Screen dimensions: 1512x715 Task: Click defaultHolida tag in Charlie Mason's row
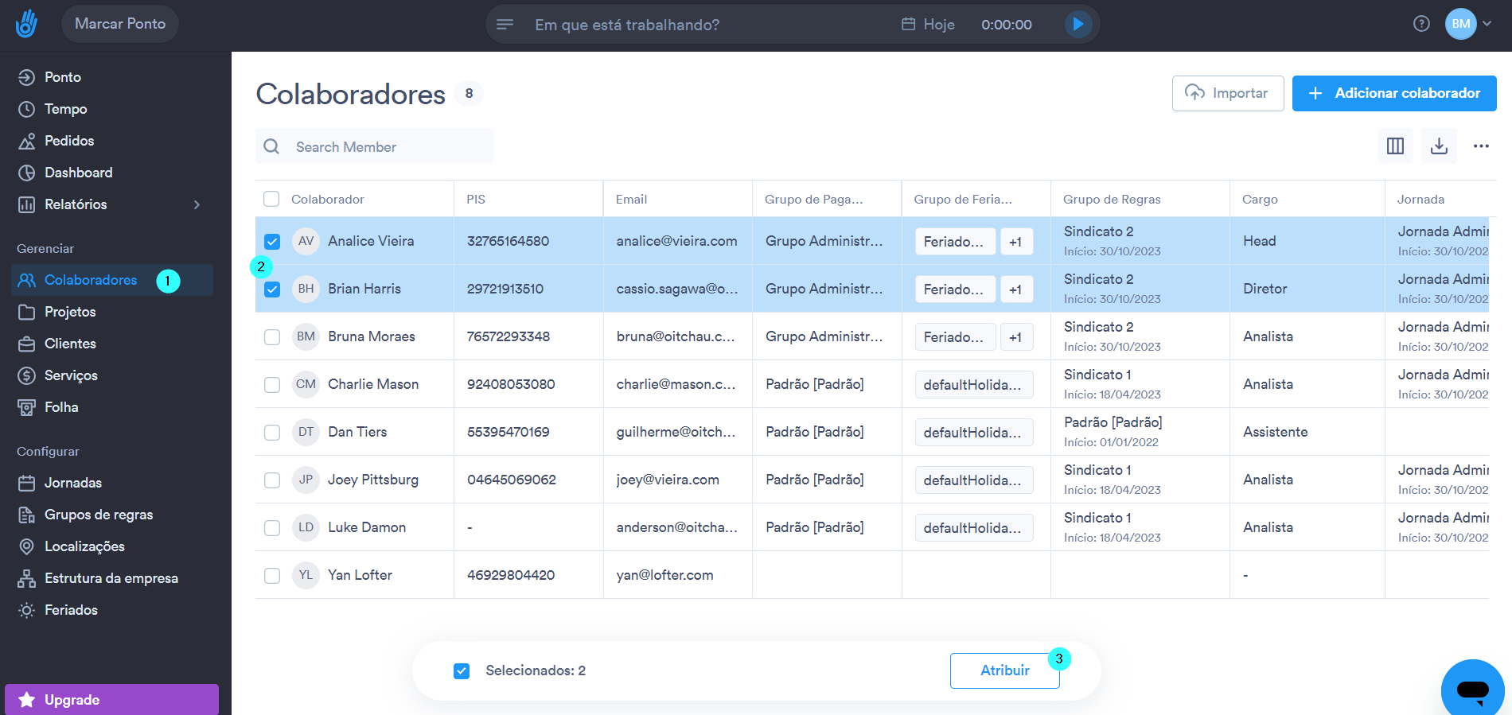pos(973,385)
